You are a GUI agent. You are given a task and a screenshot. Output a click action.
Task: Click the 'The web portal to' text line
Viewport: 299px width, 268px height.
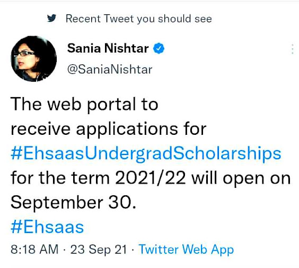point(84,105)
